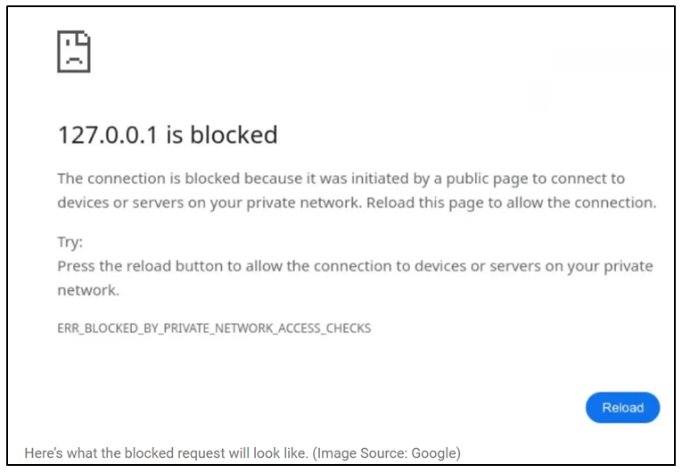Viewport: 682px width, 473px height.
Task: Click the words "connect to" ending the first line
Action: (592, 178)
